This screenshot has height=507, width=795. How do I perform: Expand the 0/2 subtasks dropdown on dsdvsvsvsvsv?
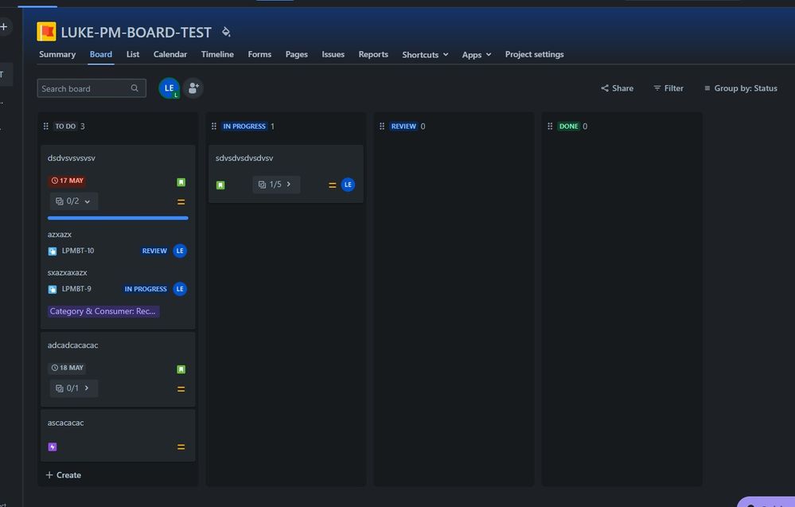pyautogui.click(x=87, y=201)
